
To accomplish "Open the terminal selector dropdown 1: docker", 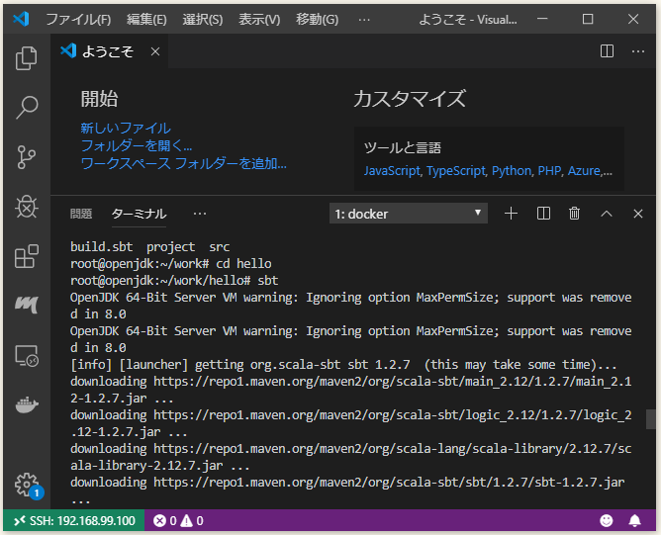I will (x=408, y=214).
